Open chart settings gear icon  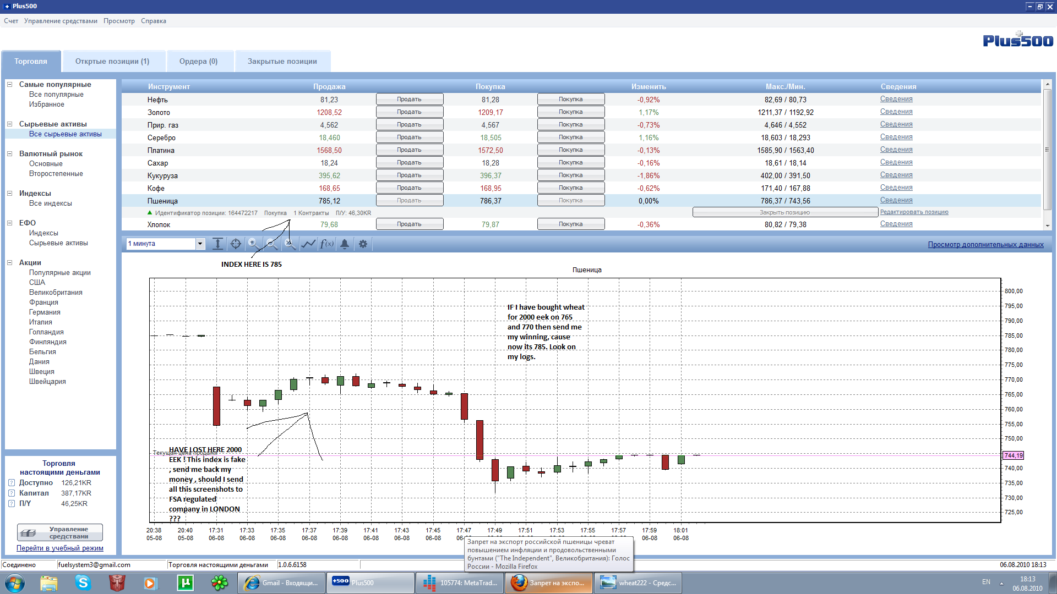363,244
